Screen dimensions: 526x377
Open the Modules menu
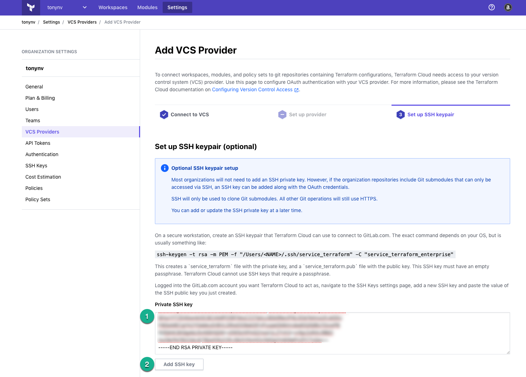coord(148,7)
